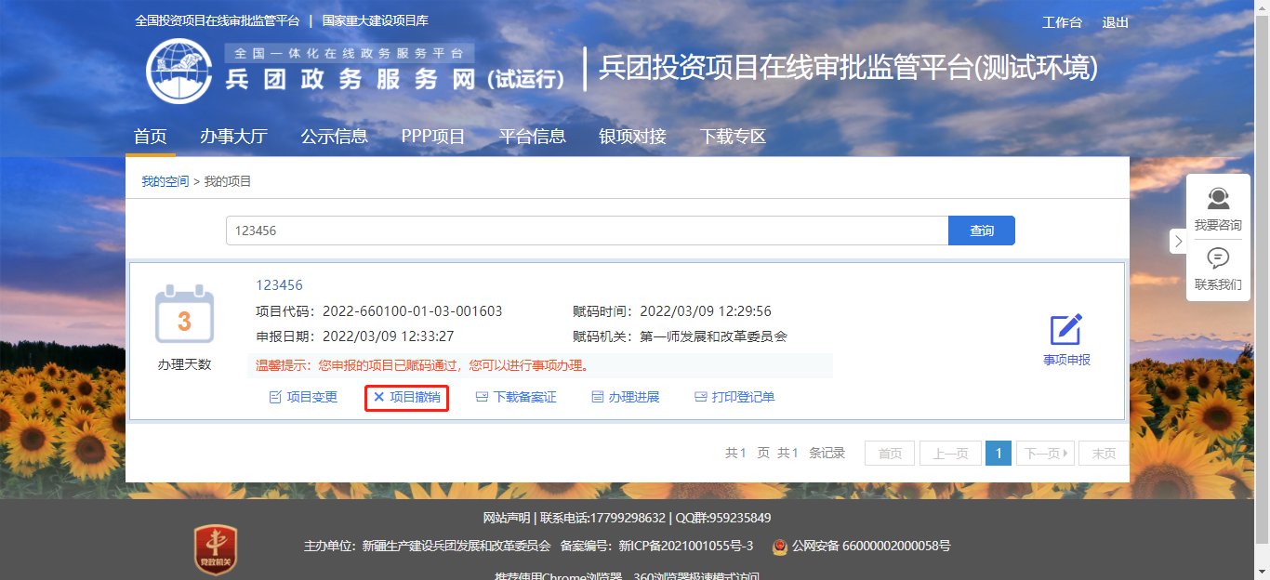
Task: Switch to PPP项目 tab
Action: point(433,137)
